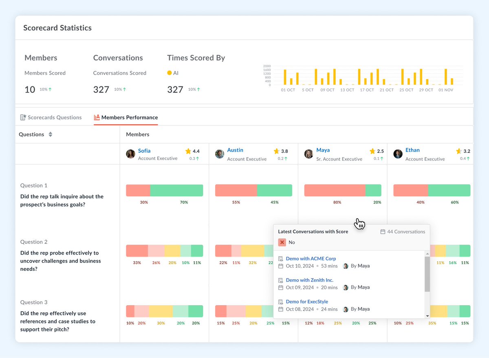Click Ethan's name link in the header

[x=412, y=150]
